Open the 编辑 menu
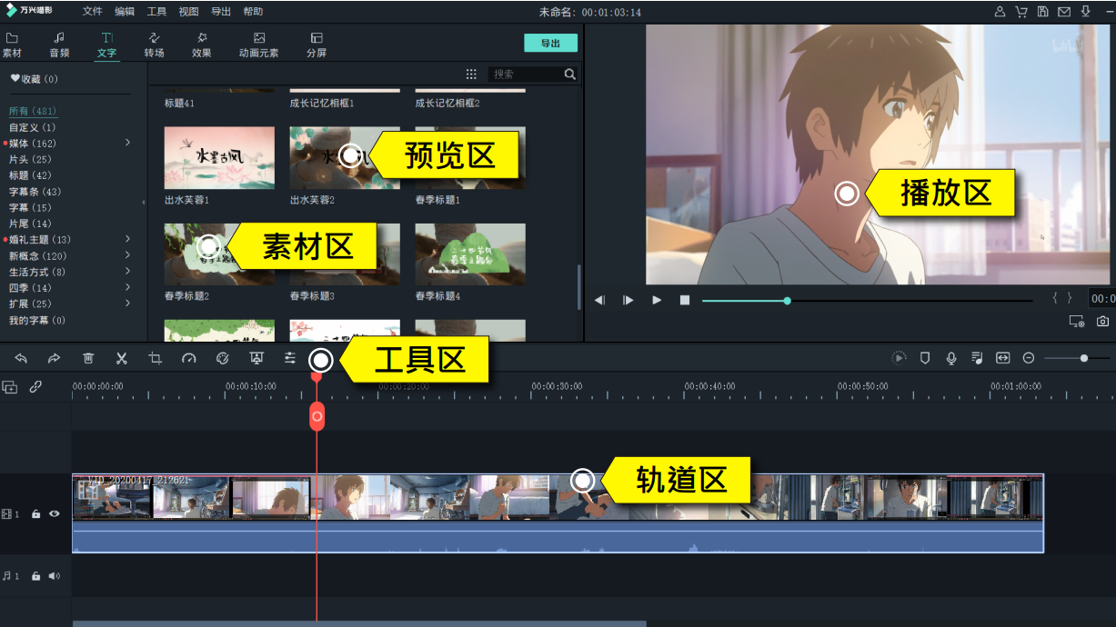The height and width of the screenshot is (627, 1116). [125, 12]
